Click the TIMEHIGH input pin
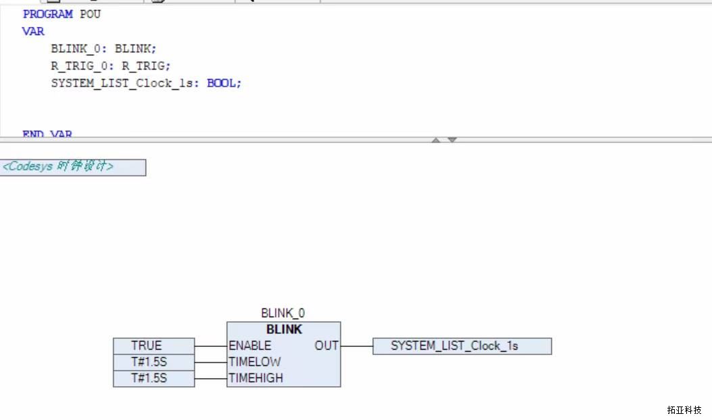The height and width of the screenshot is (420, 712). (x=256, y=378)
